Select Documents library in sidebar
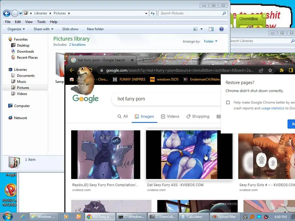 [x=23, y=76]
